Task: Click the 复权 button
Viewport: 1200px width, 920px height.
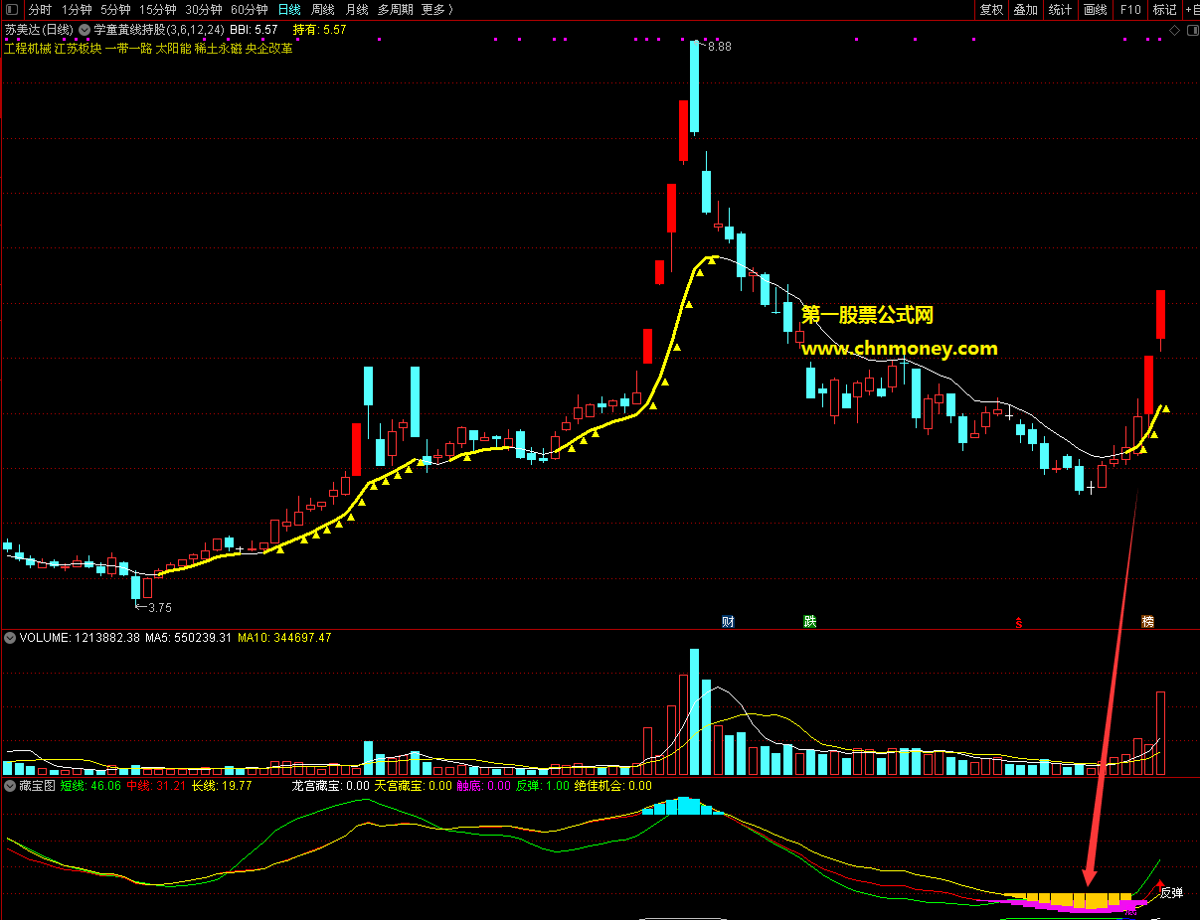Action: tap(991, 9)
